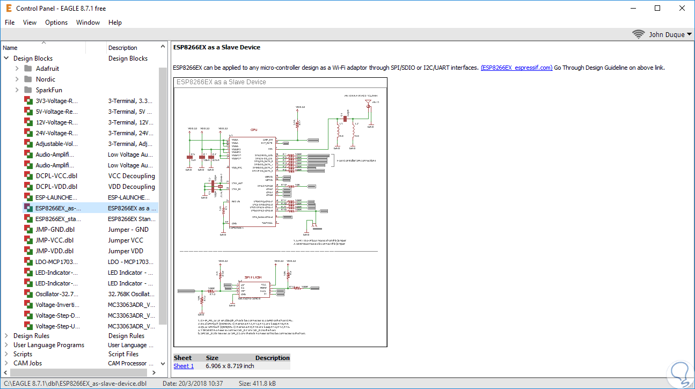Click the Voltage-Inverti block icon

[x=28, y=305]
